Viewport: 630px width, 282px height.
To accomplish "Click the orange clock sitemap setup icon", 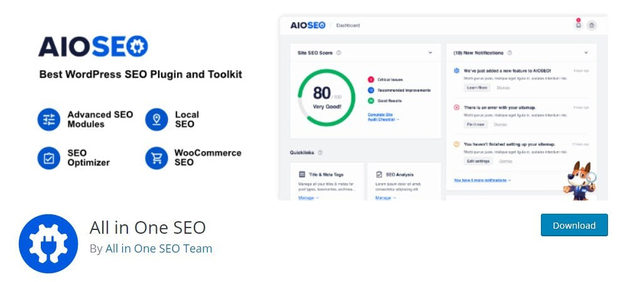I will 456,144.
